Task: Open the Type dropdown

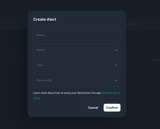Action: click(77, 65)
